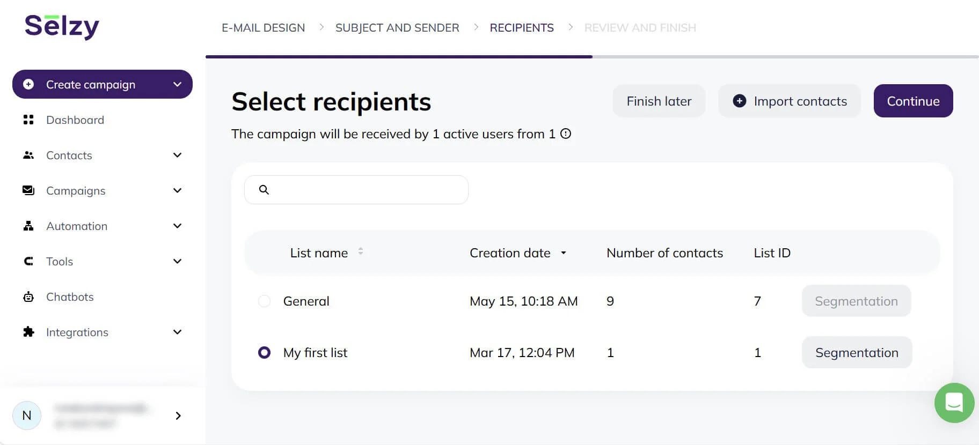The width and height of the screenshot is (979, 445).
Task: Click the General list name
Action: point(306,301)
